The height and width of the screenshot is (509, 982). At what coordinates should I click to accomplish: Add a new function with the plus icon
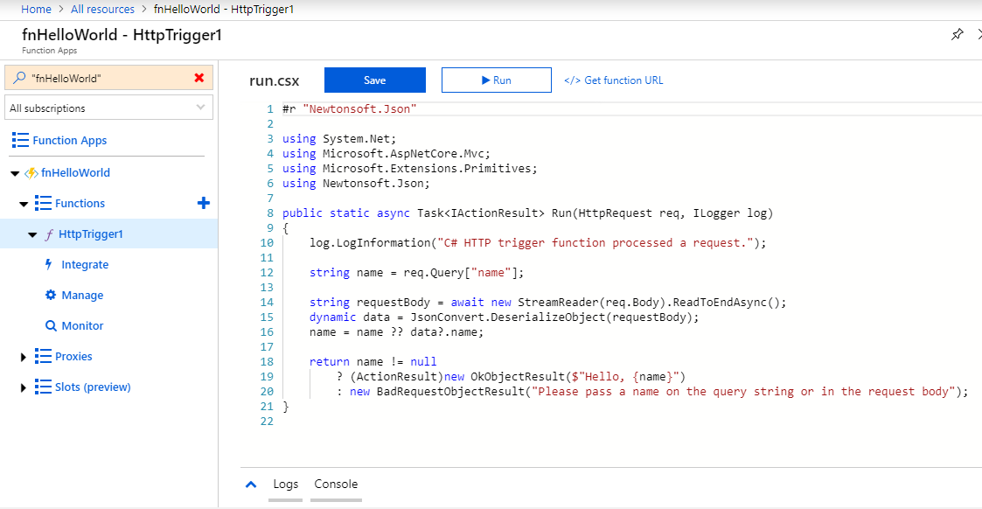pos(203,203)
